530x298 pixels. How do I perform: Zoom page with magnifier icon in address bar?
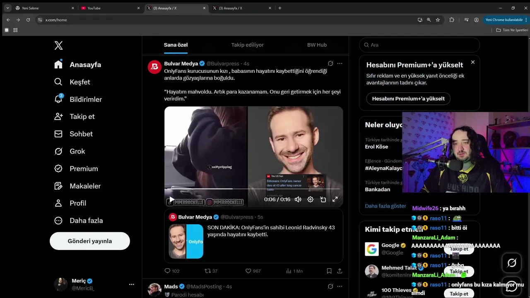coord(429,20)
